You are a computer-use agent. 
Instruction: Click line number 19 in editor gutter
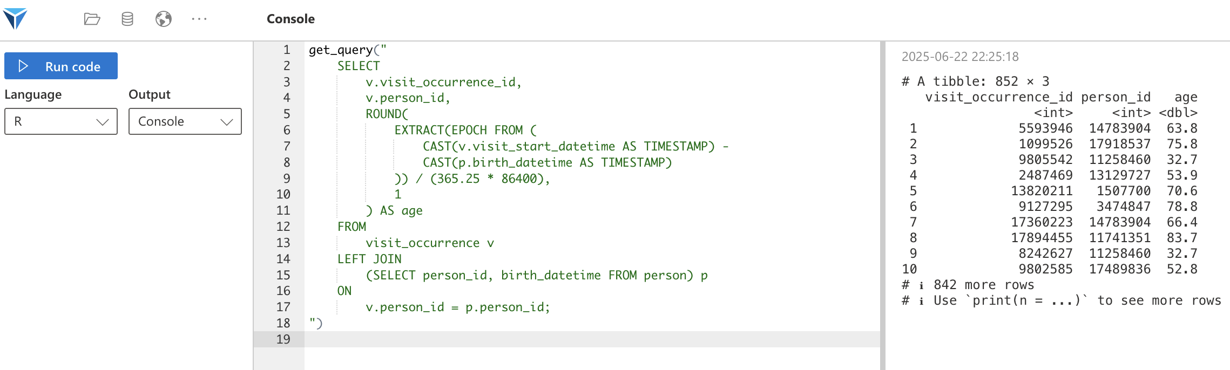(x=283, y=339)
